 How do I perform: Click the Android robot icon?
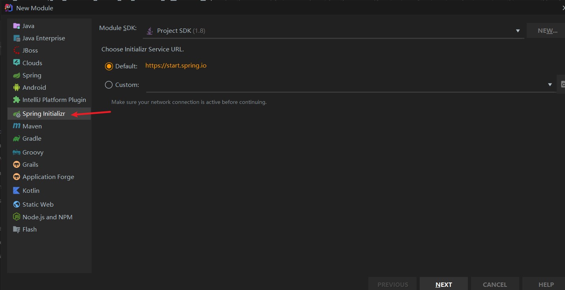tap(16, 87)
